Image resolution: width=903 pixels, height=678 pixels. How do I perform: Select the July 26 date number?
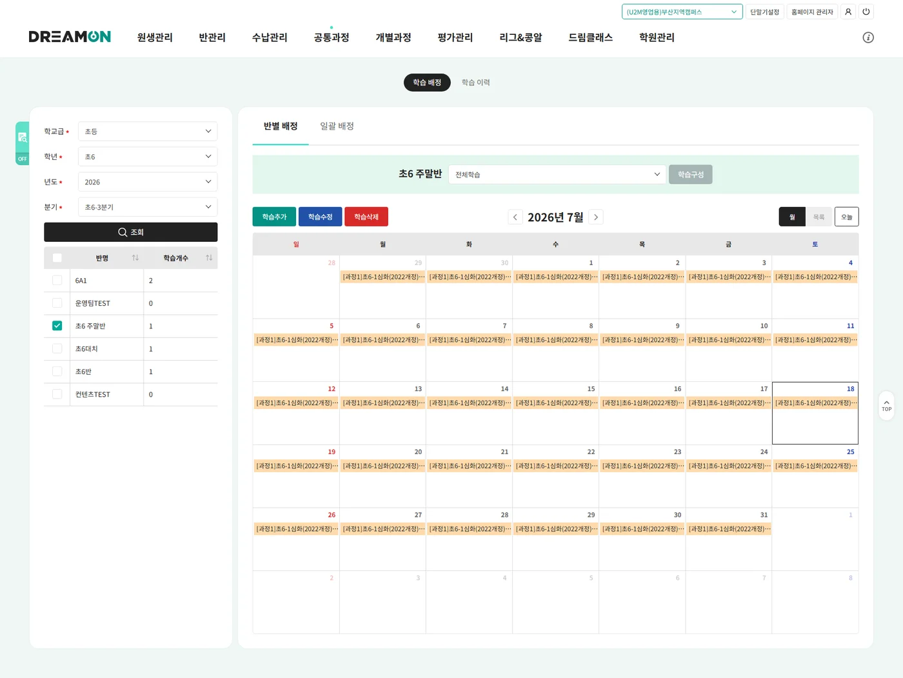point(332,515)
